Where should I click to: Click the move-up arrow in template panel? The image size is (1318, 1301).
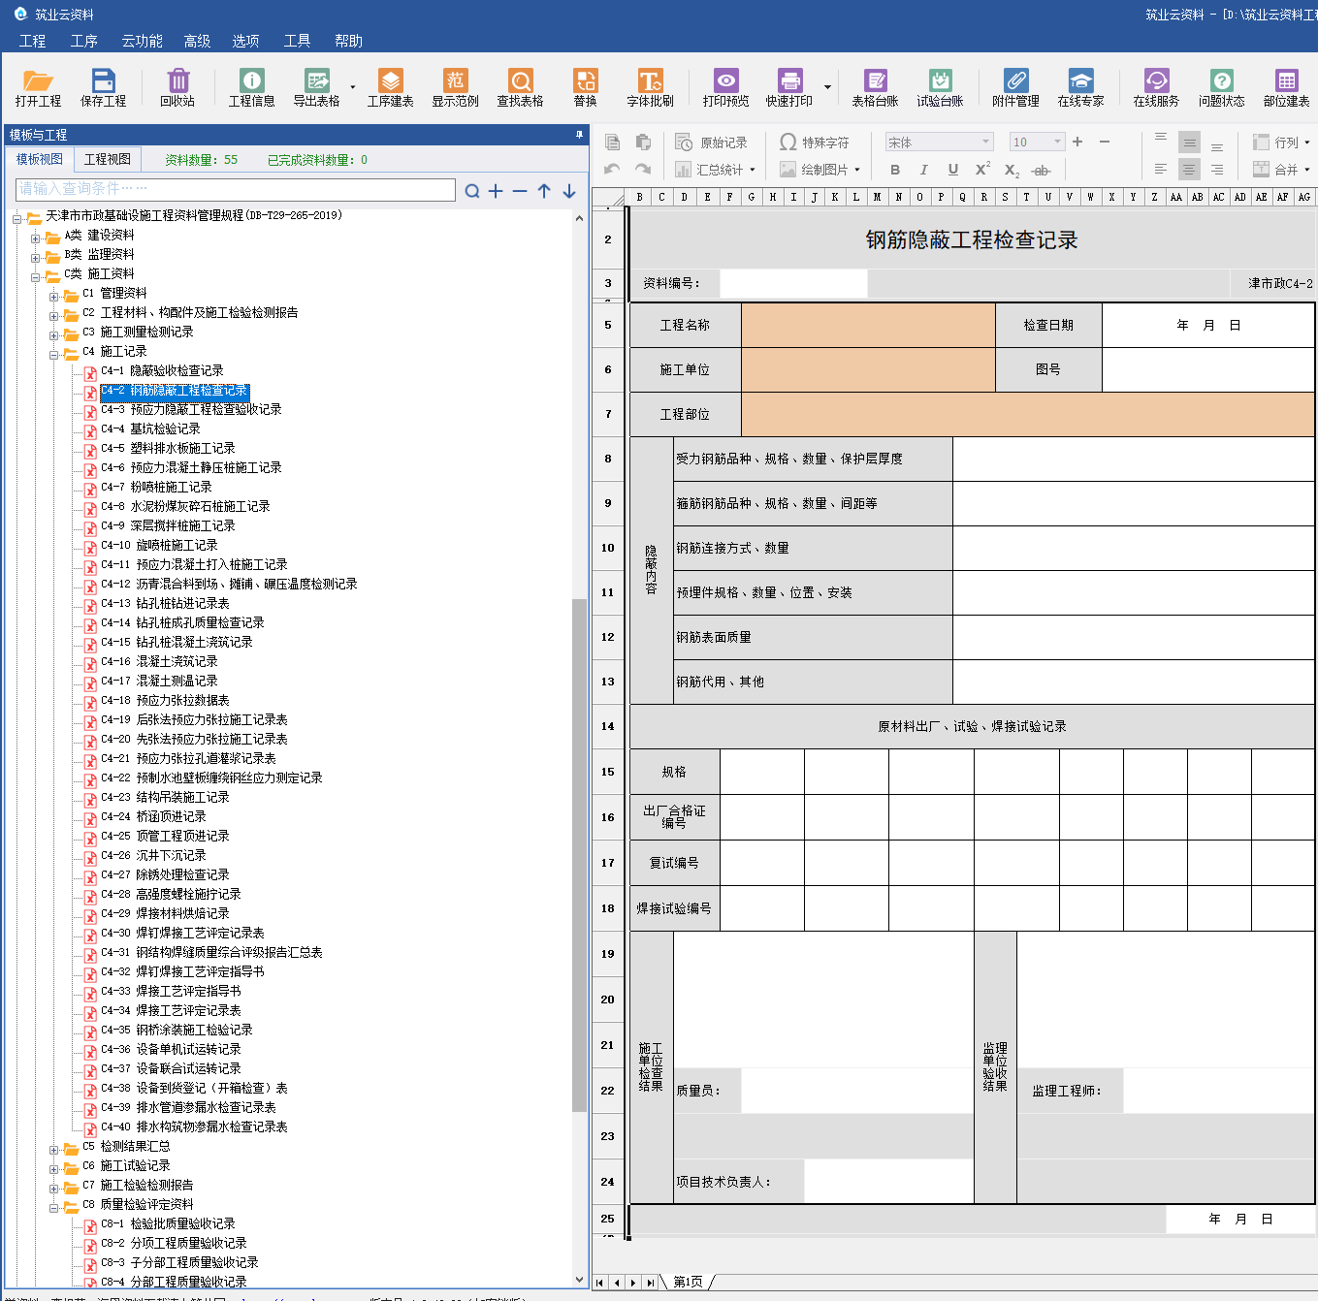pyautogui.click(x=544, y=191)
